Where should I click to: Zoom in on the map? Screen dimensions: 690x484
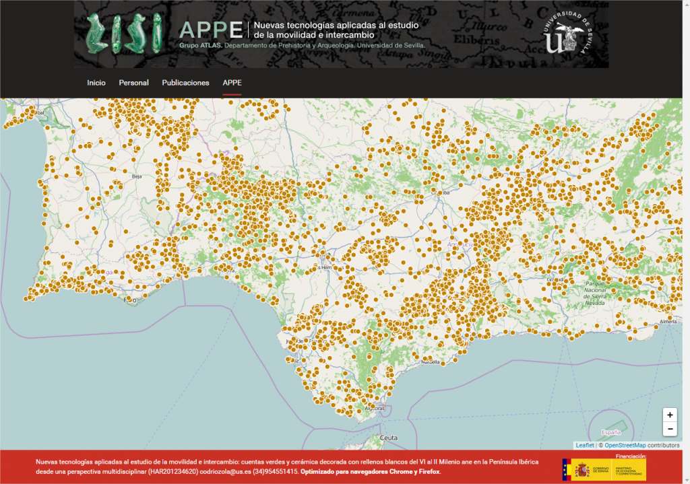pyautogui.click(x=670, y=415)
